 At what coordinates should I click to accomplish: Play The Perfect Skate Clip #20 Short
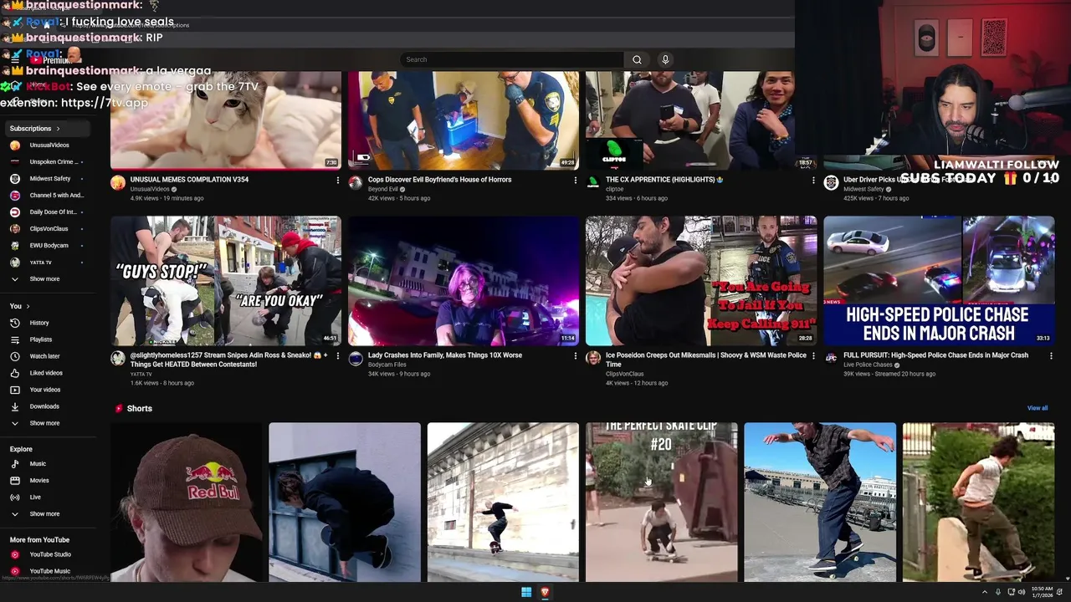(x=662, y=503)
